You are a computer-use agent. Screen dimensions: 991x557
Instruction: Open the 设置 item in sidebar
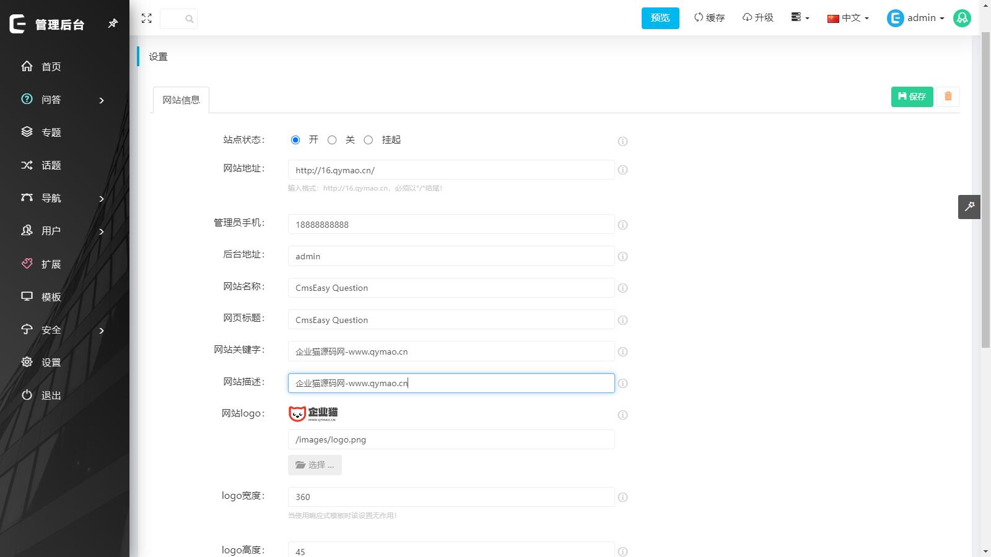[50, 363]
